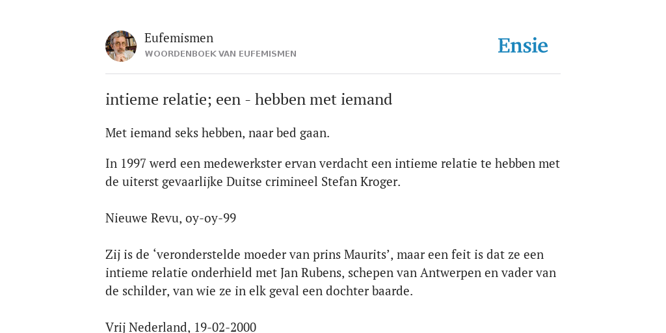Click the 'Nieuwe Revu' source citation
This screenshot has height=333, width=666.
tap(171, 219)
